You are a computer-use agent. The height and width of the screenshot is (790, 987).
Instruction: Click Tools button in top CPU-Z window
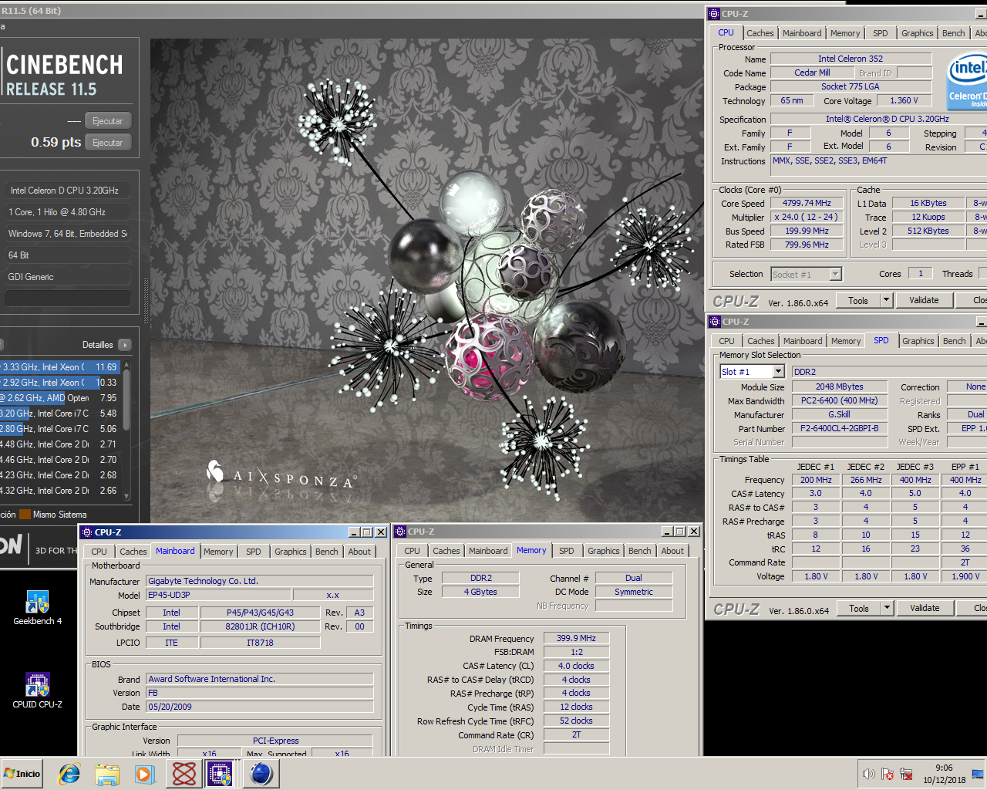(x=858, y=300)
